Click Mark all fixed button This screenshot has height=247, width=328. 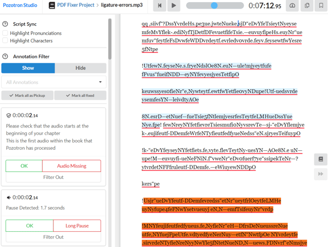click(x=80, y=96)
